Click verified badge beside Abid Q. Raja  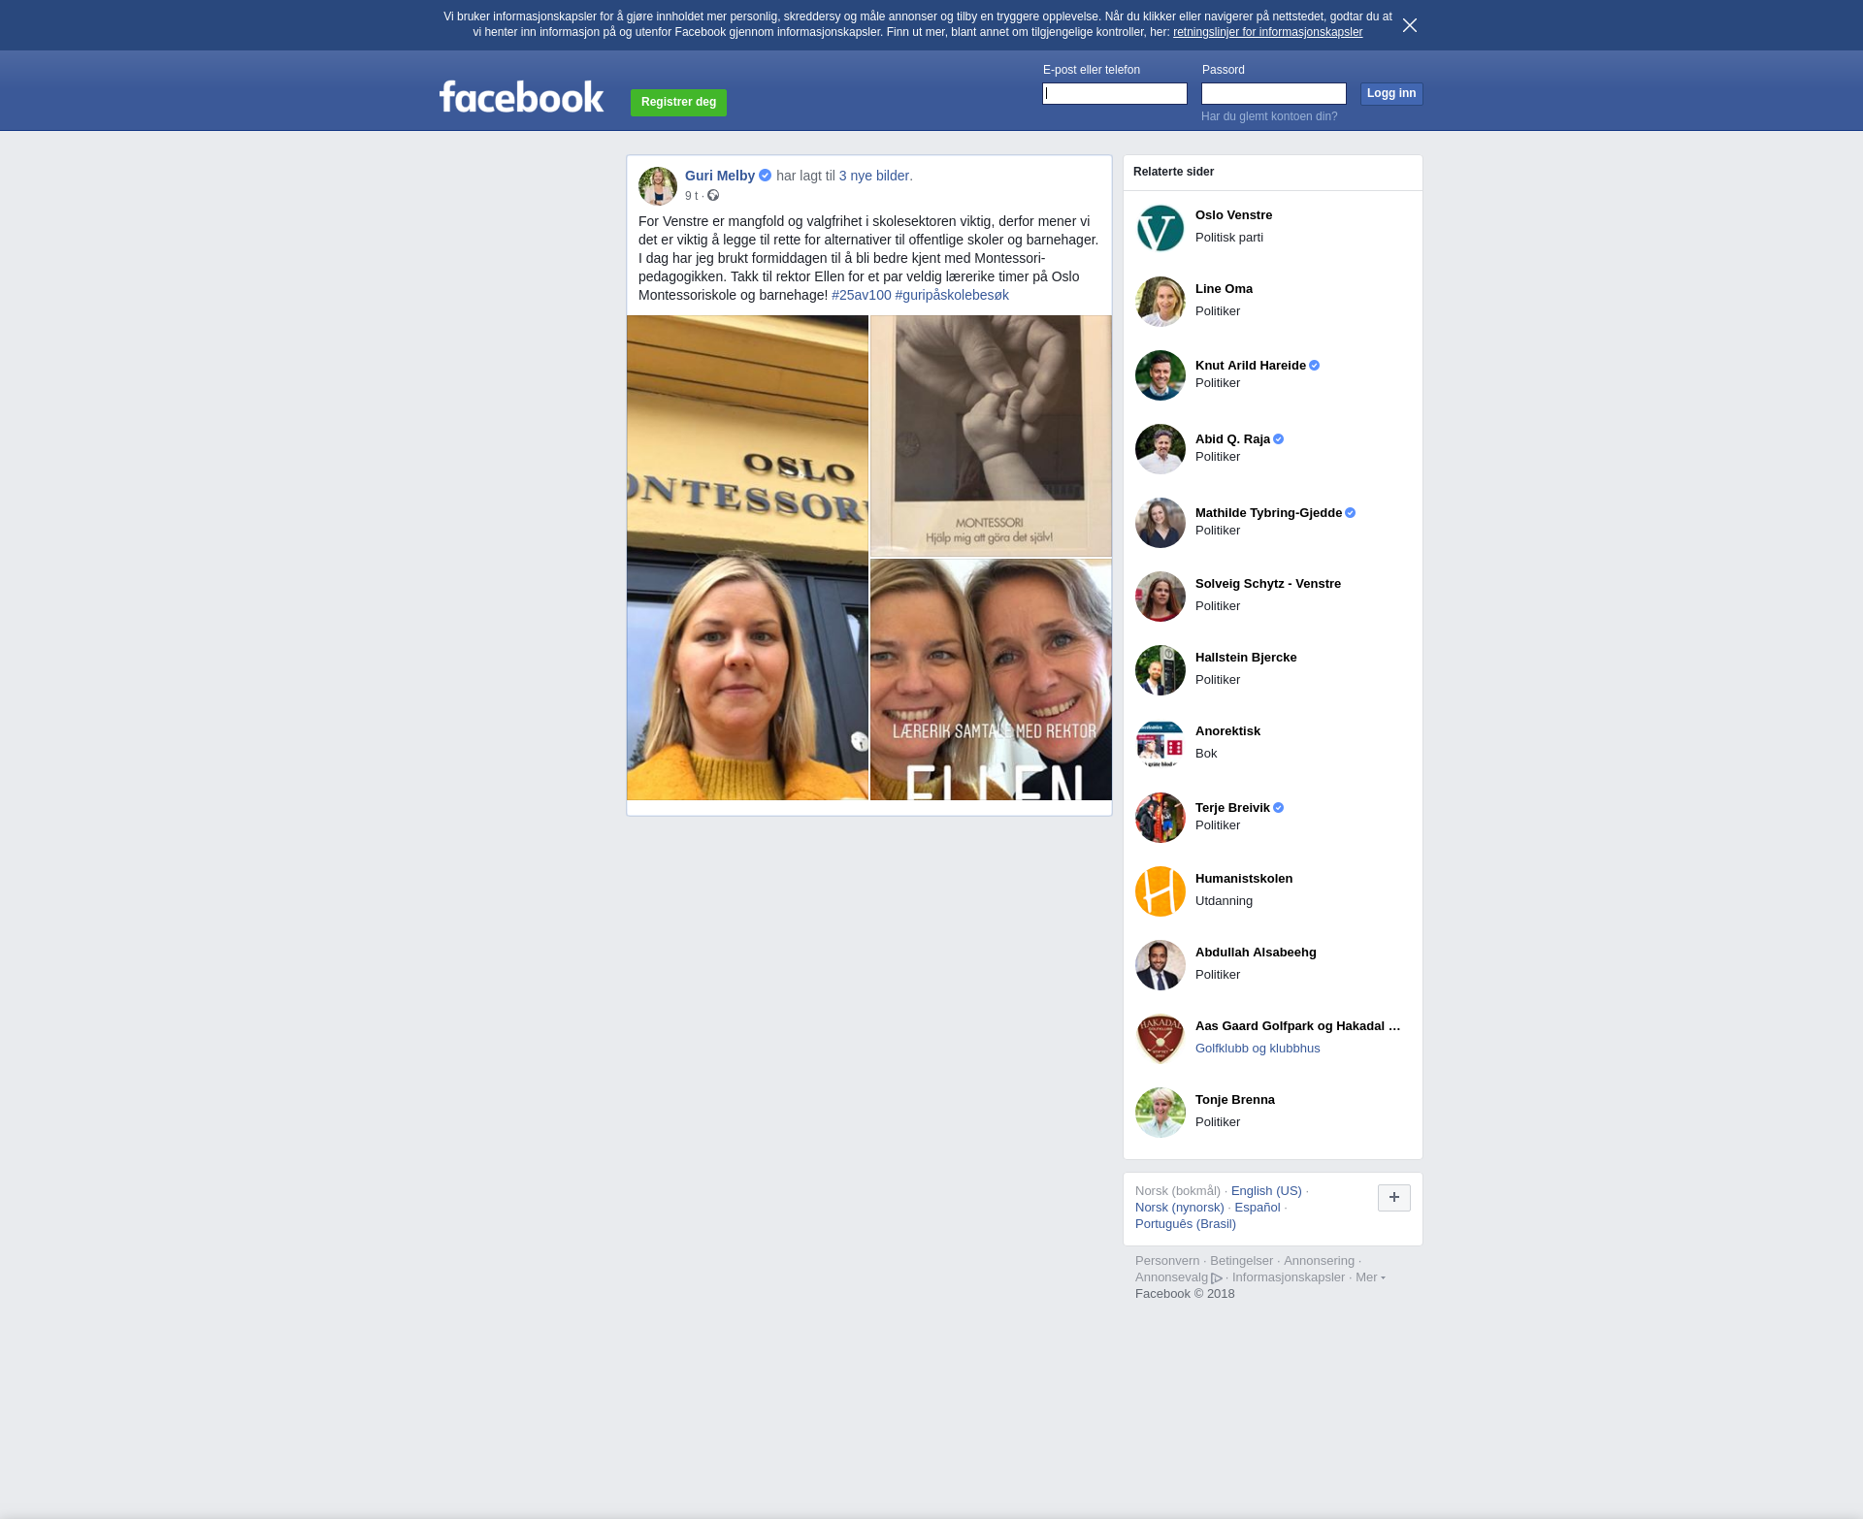point(1279,439)
